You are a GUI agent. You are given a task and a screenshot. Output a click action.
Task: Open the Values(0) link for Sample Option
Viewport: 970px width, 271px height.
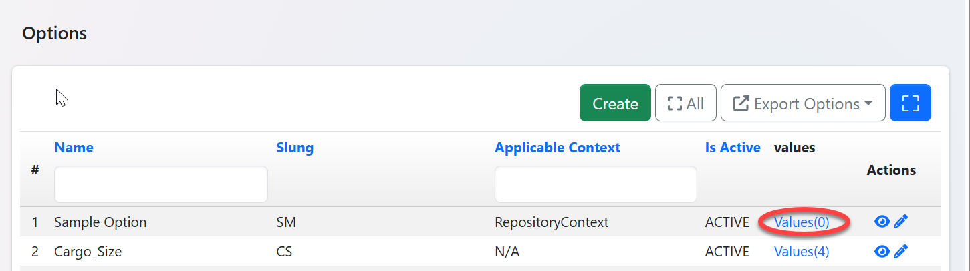coord(801,222)
